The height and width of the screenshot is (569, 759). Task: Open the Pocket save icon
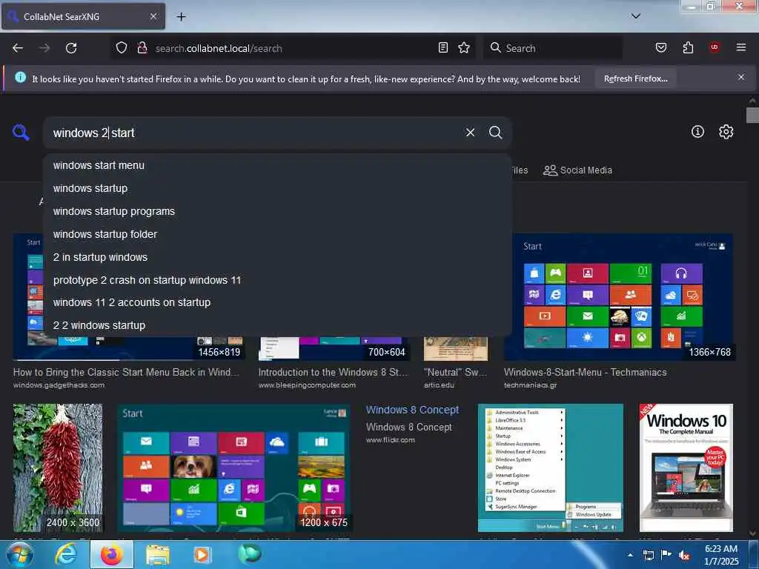660,47
